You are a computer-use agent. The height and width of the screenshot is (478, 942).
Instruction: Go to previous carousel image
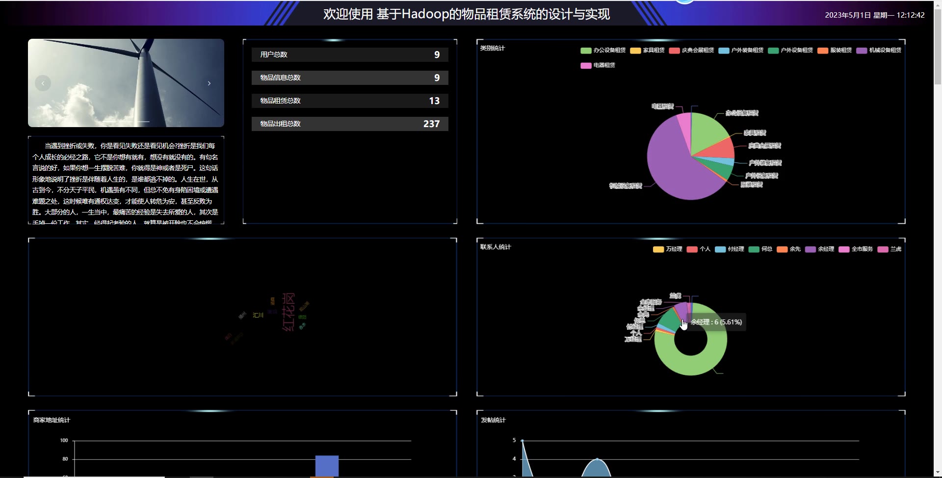43,83
